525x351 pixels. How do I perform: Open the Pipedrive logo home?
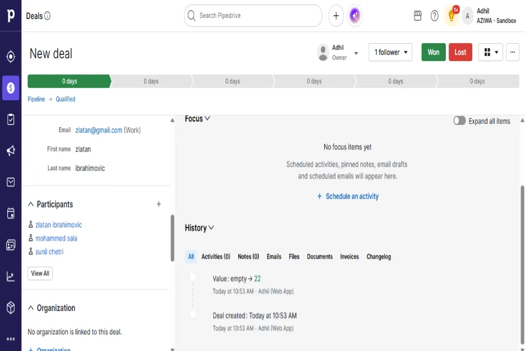[x=11, y=15]
